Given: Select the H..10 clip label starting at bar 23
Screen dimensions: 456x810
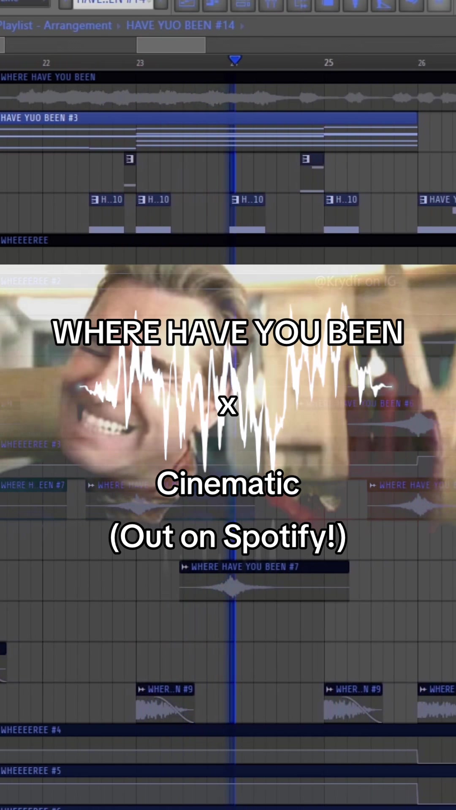Looking at the screenshot, I should (x=158, y=200).
